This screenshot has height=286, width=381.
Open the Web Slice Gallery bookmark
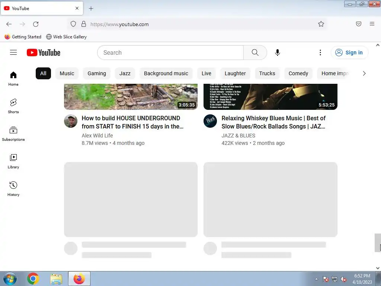tap(66, 37)
